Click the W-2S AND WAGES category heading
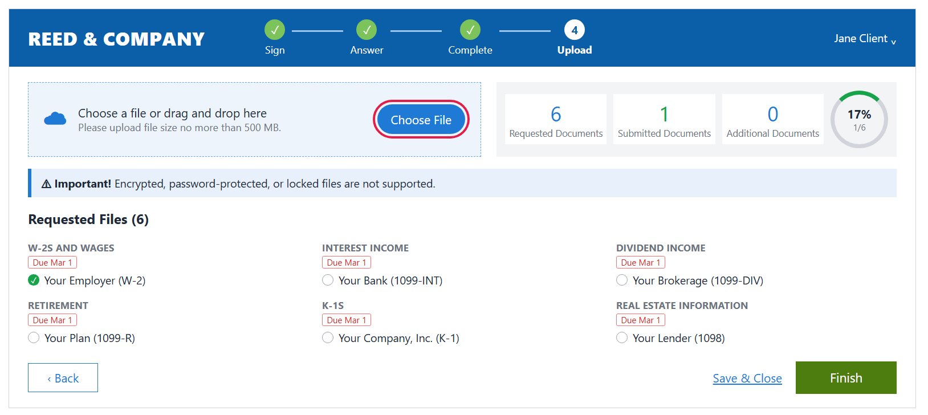 pyautogui.click(x=71, y=248)
